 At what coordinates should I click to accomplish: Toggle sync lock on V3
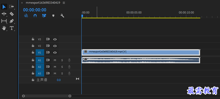(x=48, y=39)
